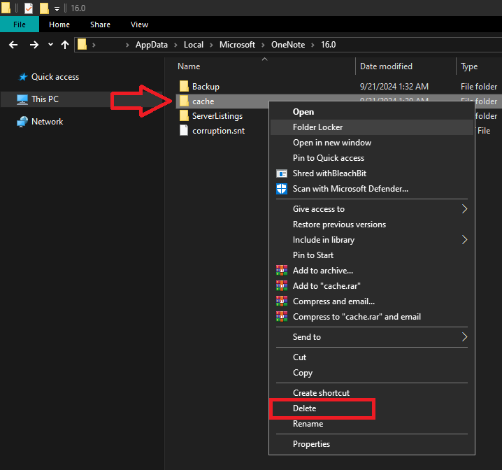
Task: Expand the Give access to submenu
Action: tap(464, 209)
